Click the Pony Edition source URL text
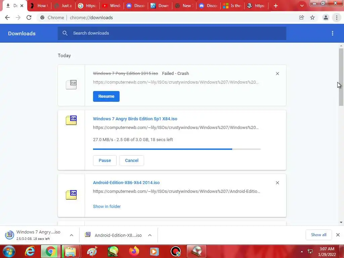 click(176, 82)
